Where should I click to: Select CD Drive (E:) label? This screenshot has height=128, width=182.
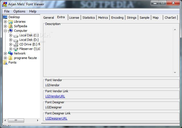(30, 44)
